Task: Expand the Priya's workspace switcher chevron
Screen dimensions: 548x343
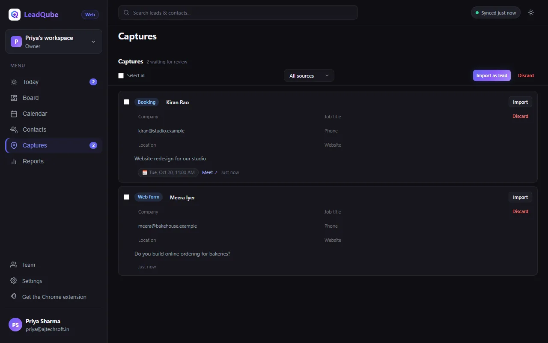Action: tap(93, 42)
